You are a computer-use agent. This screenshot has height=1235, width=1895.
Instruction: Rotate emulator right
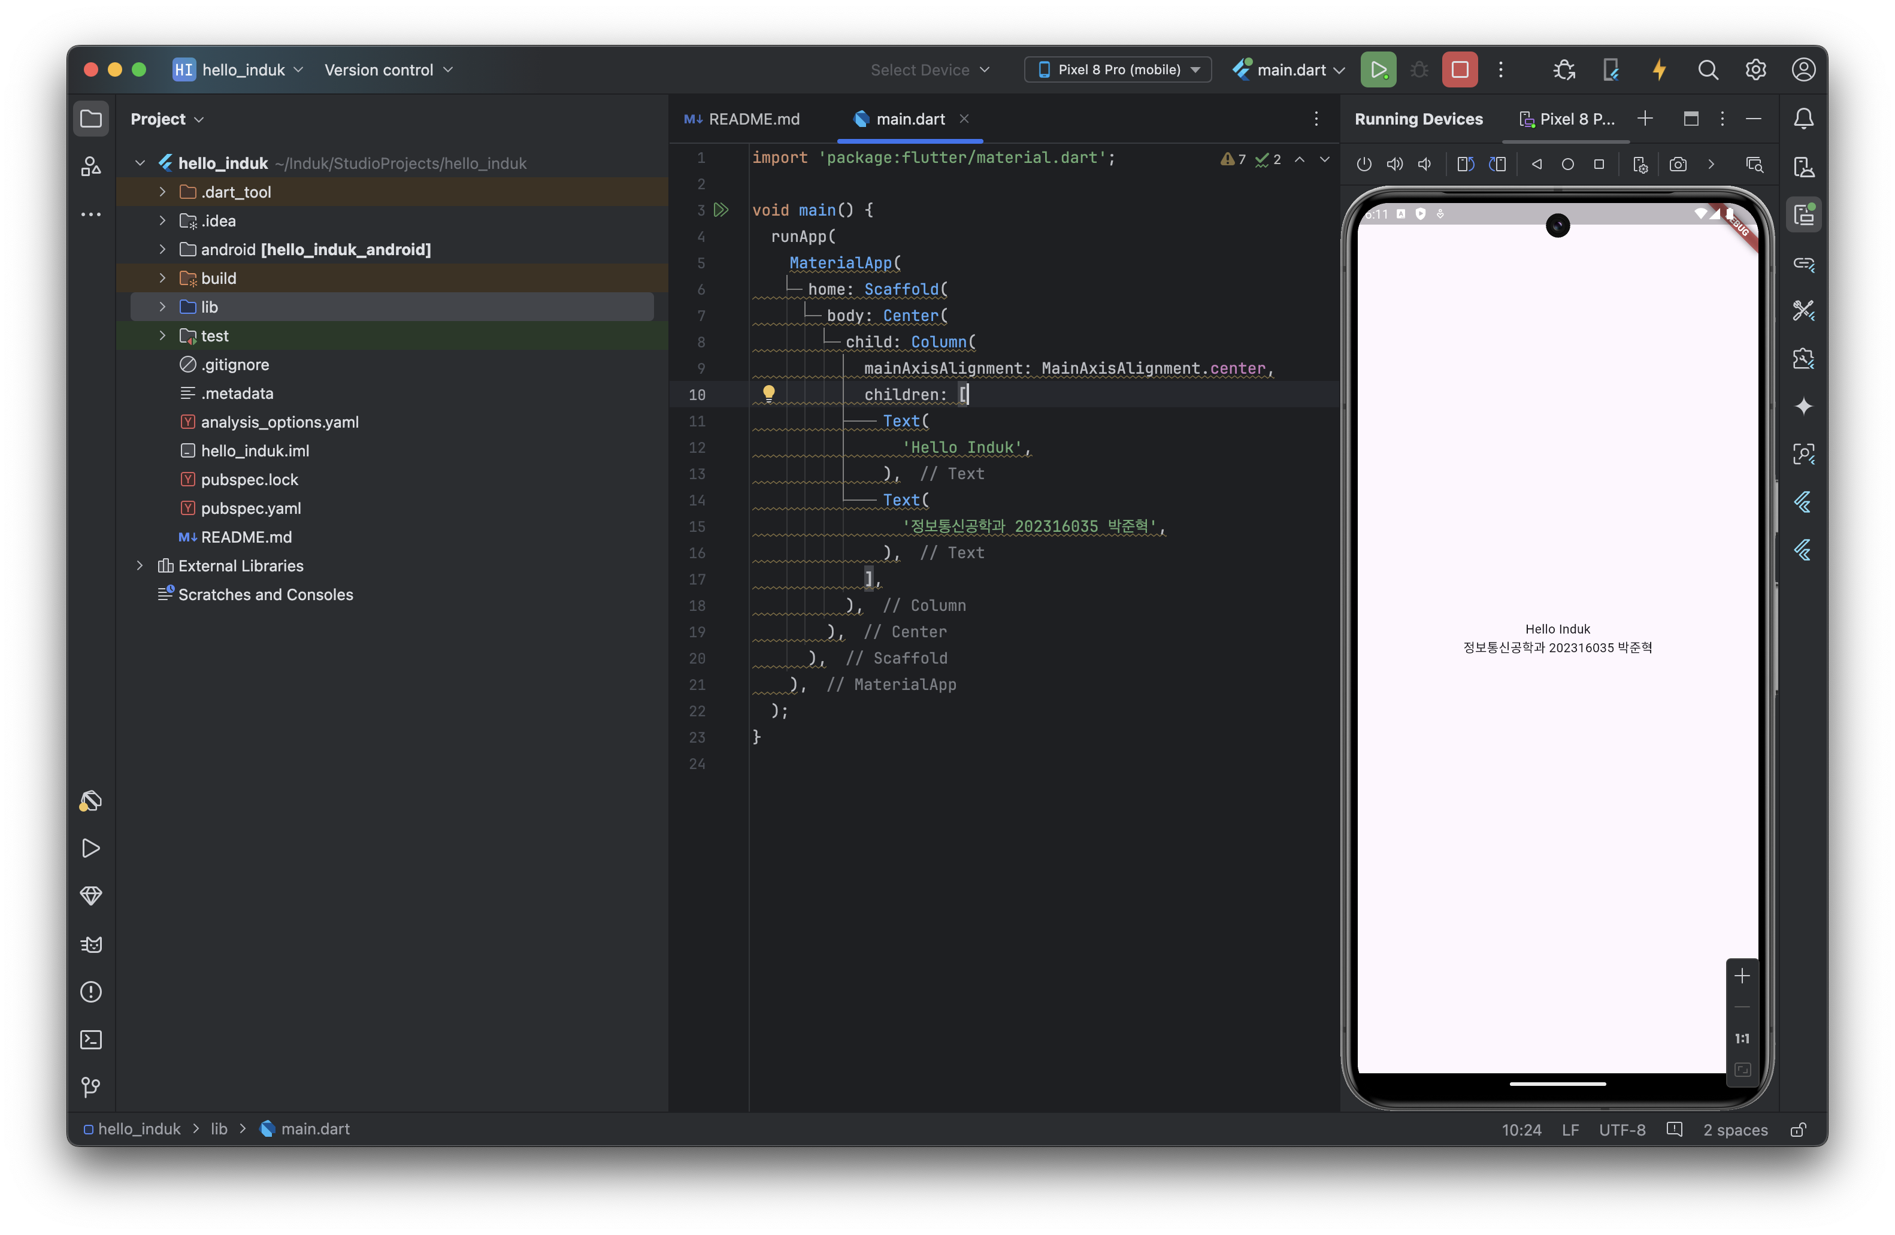tap(1498, 164)
